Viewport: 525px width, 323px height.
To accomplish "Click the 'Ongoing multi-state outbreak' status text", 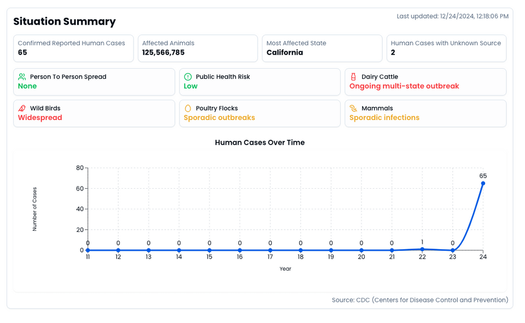I will 404,86.
